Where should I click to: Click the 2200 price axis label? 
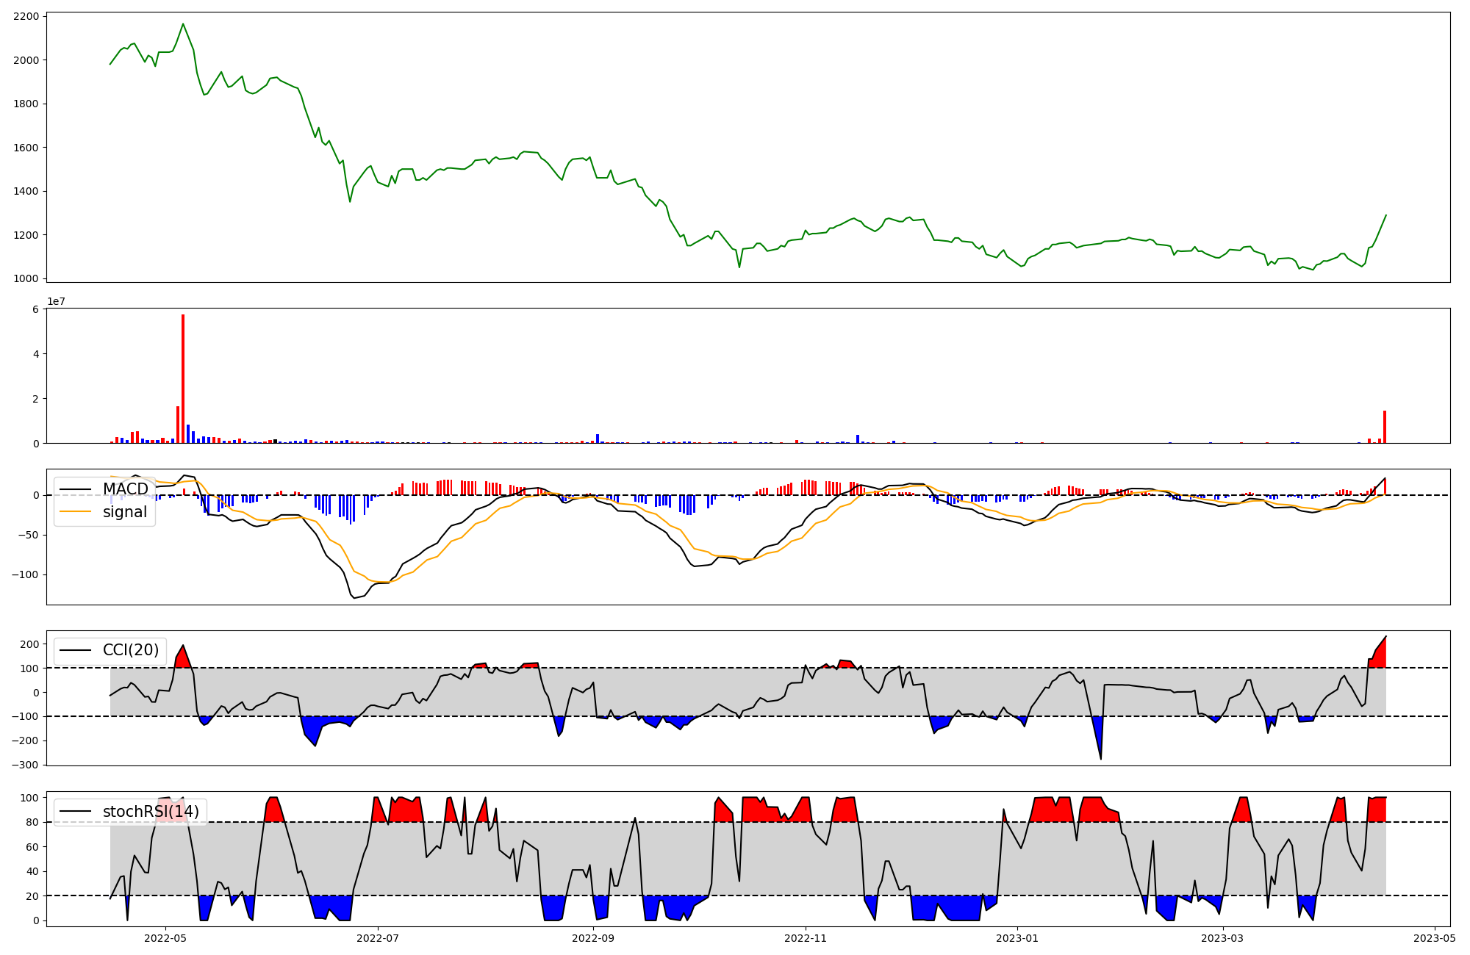tap(26, 16)
